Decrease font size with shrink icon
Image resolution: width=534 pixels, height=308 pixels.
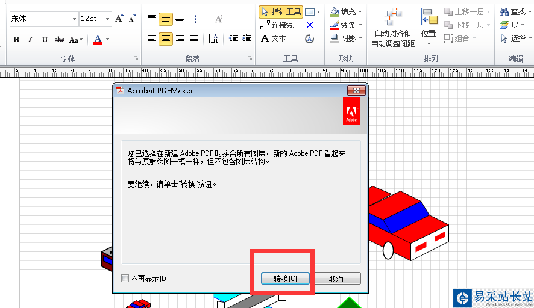click(x=132, y=19)
